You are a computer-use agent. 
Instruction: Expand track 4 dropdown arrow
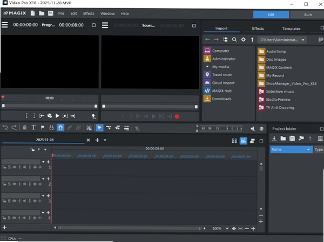(x=43, y=213)
